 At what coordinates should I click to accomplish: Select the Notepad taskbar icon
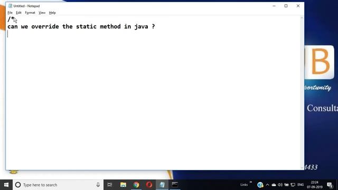point(162,185)
